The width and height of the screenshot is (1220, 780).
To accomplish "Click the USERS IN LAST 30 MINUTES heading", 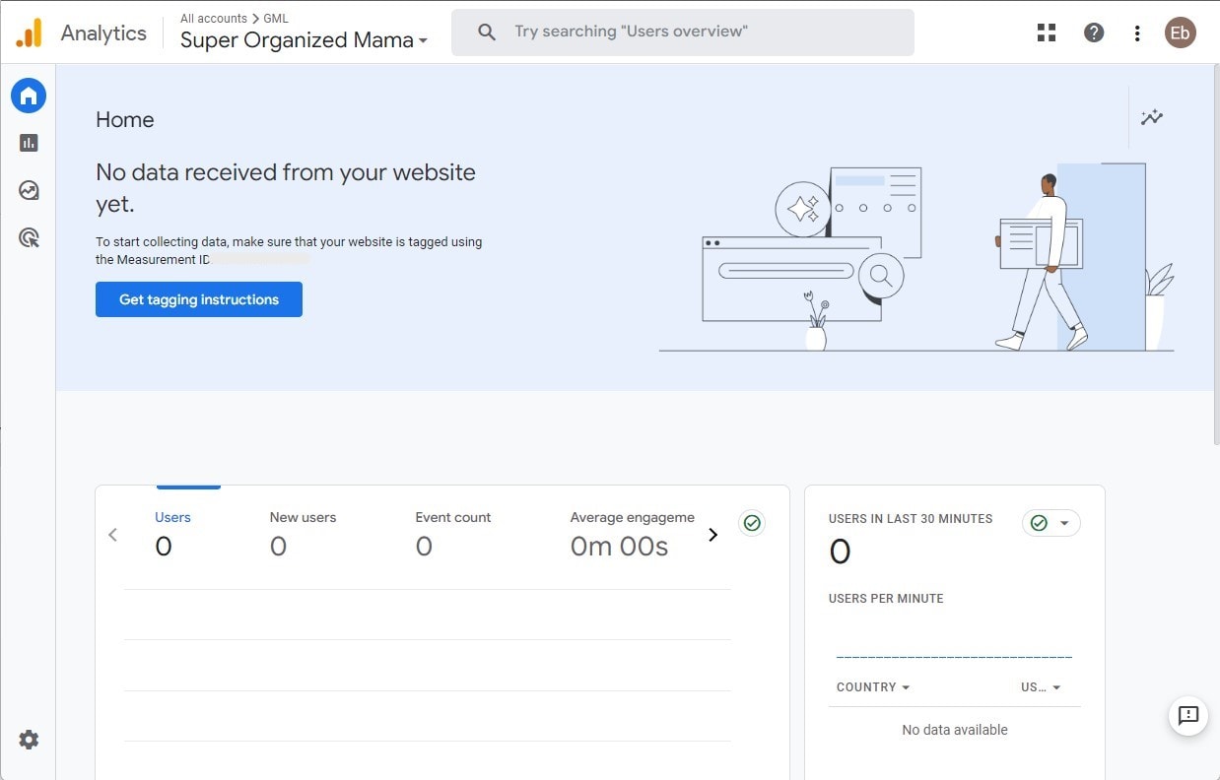I will click(x=911, y=519).
